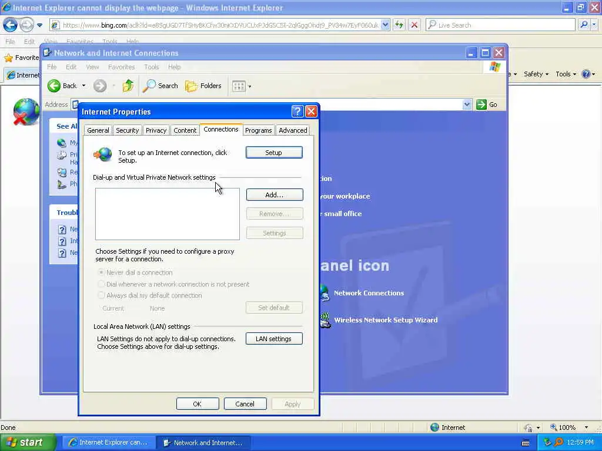
Task: Switch to the Programs tab
Action: pyautogui.click(x=259, y=130)
